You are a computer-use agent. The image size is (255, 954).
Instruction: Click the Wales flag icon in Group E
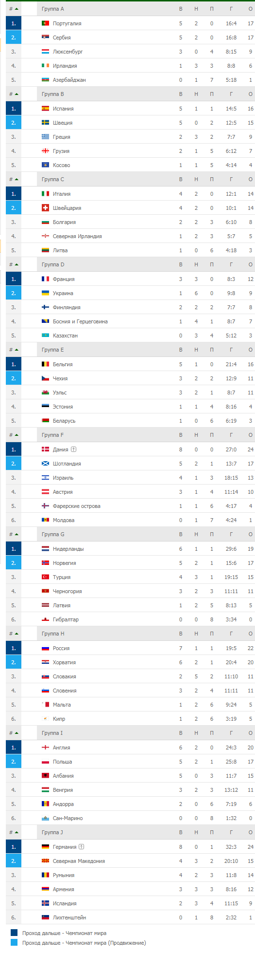(45, 393)
